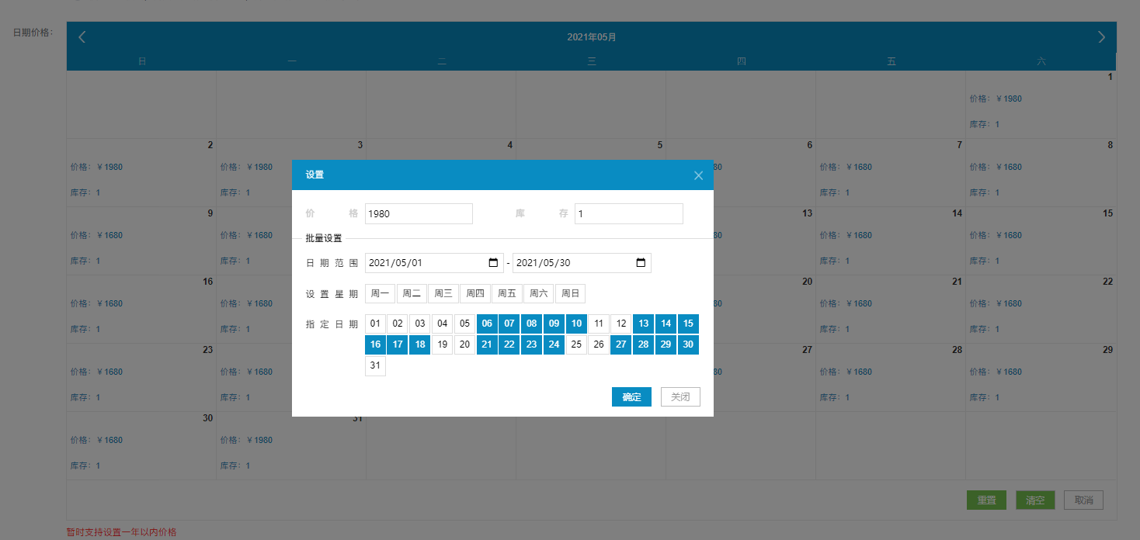Select specified date 25
Viewport: 1140px width, 540px height.
pyautogui.click(x=576, y=344)
